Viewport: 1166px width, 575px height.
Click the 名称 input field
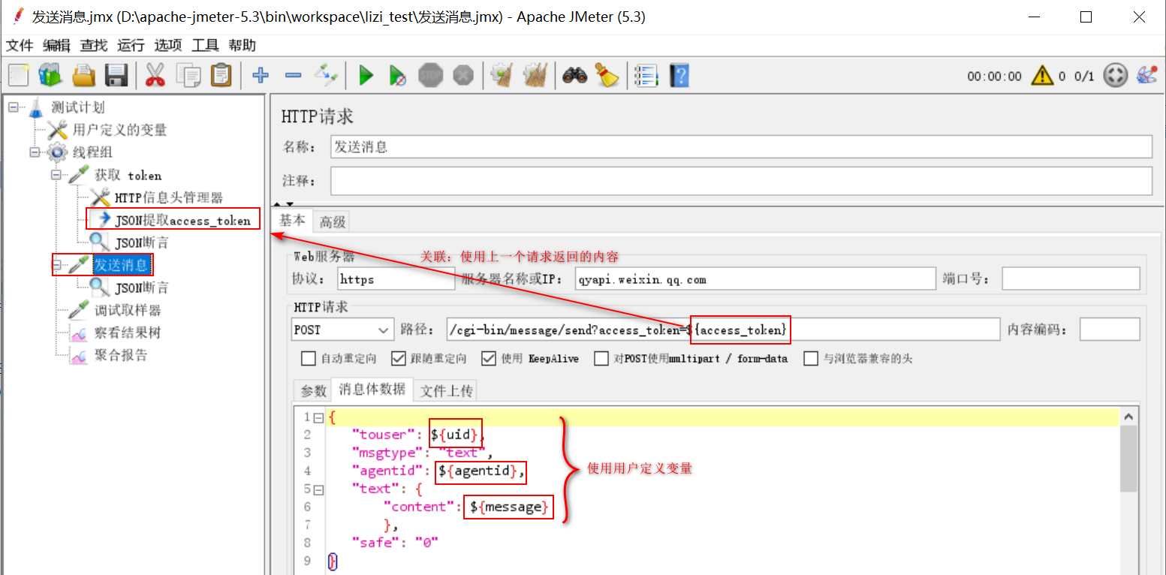(x=741, y=146)
